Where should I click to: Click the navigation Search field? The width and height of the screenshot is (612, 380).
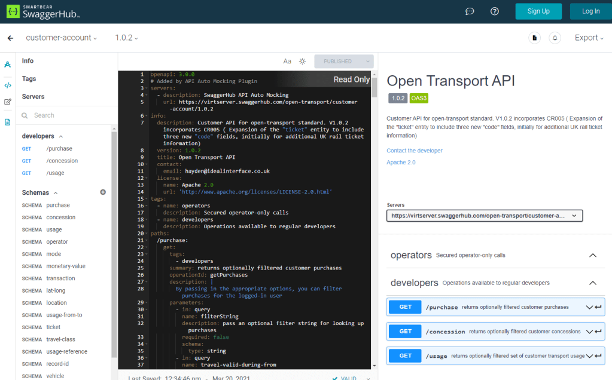[66, 115]
